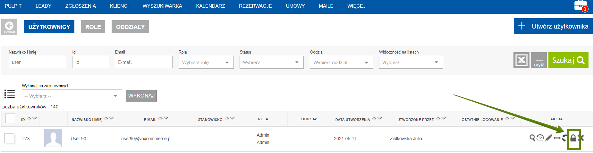Click the Id filter input
Screen dimensions: 593x153
[x=90, y=62]
